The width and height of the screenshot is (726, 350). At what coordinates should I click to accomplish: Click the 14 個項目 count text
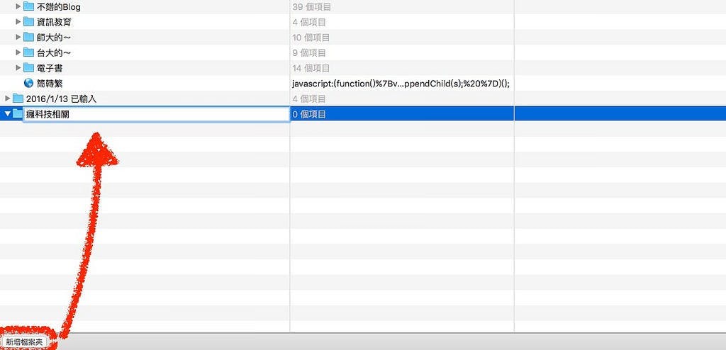point(311,68)
